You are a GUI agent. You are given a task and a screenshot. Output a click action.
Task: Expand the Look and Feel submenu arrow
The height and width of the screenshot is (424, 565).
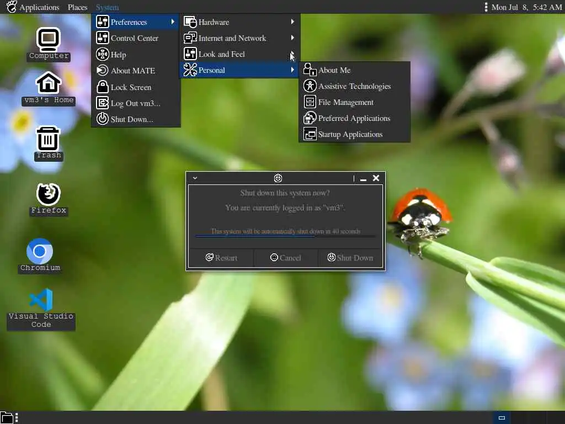point(292,54)
